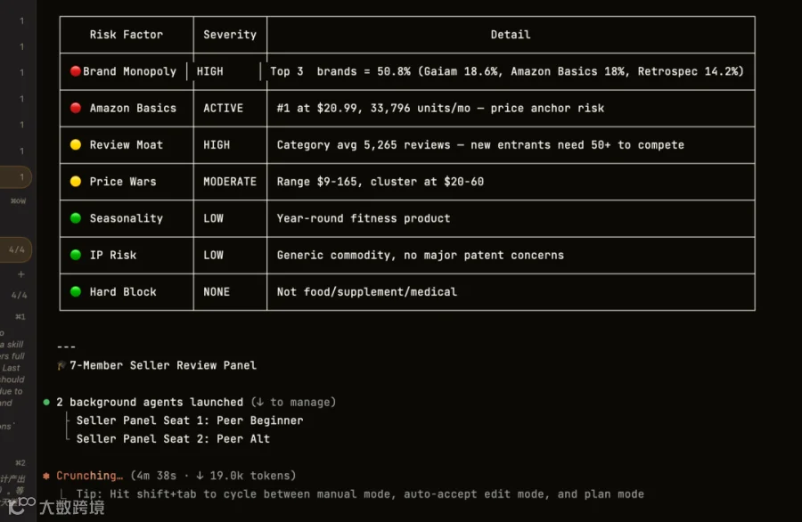
Task: Click the yellow indicator beside Price Wars
Action: 75,182
